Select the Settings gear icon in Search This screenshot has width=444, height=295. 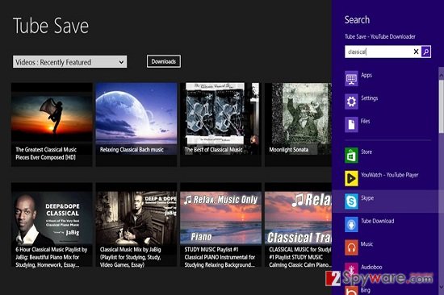coord(351,102)
